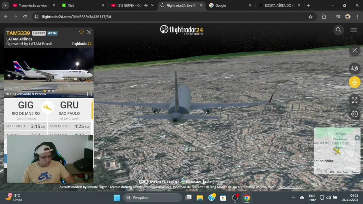
Task: Open the aircraft photo in a new window
Action: click(x=89, y=94)
